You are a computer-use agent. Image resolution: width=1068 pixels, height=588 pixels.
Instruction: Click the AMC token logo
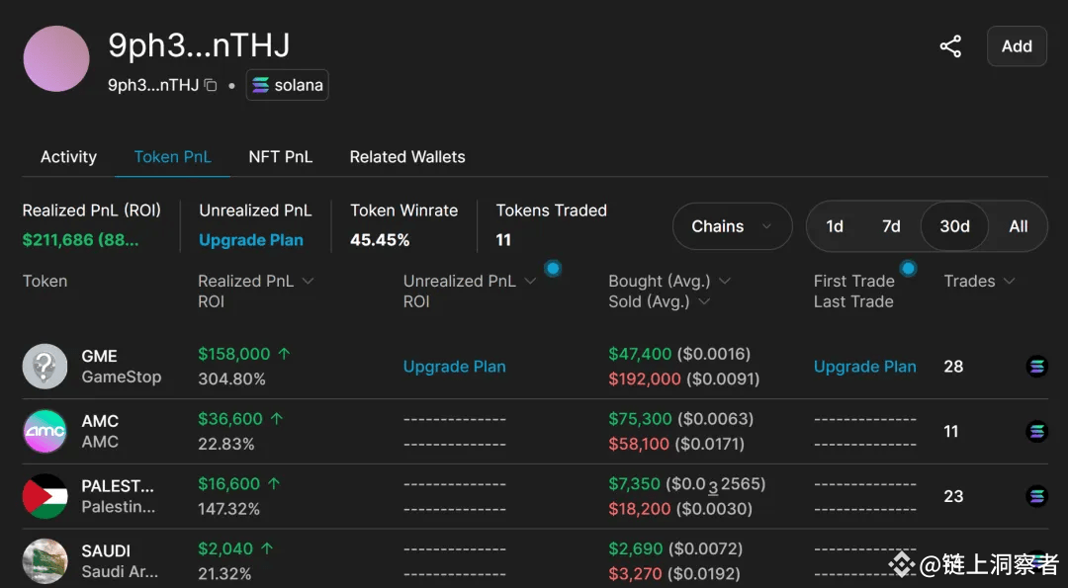(44, 432)
